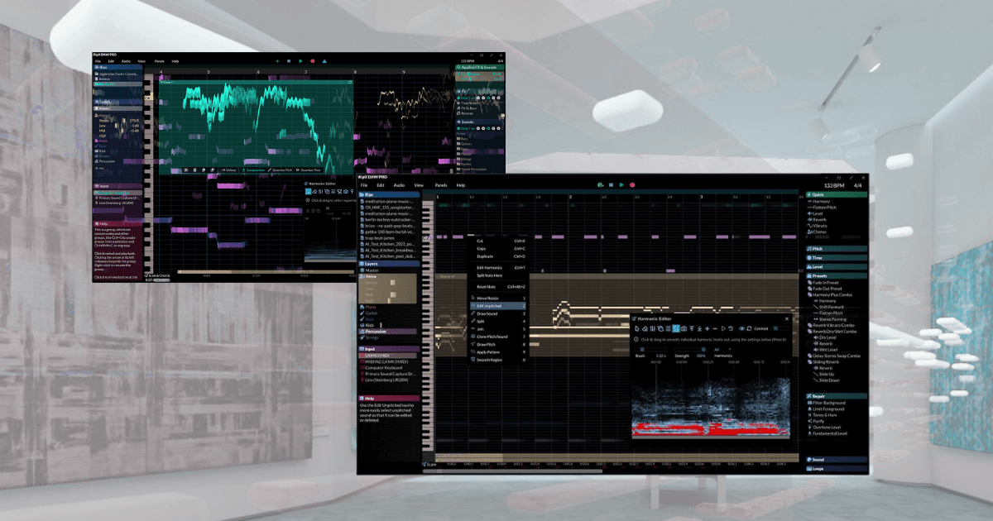Collapse Input panel in front window
The image size is (993, 521).
[389, 348]
